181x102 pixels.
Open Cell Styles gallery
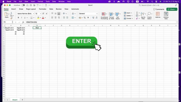point(118,16)
